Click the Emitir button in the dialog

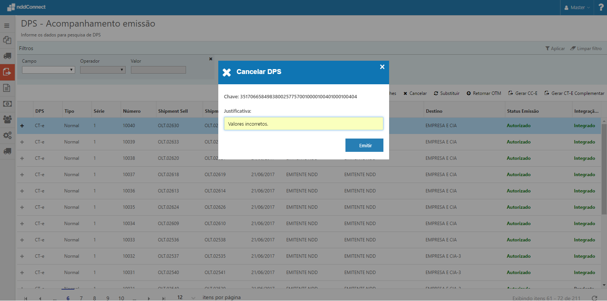coord(364,145)
